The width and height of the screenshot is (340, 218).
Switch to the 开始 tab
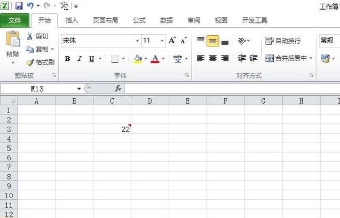[45, 20]
